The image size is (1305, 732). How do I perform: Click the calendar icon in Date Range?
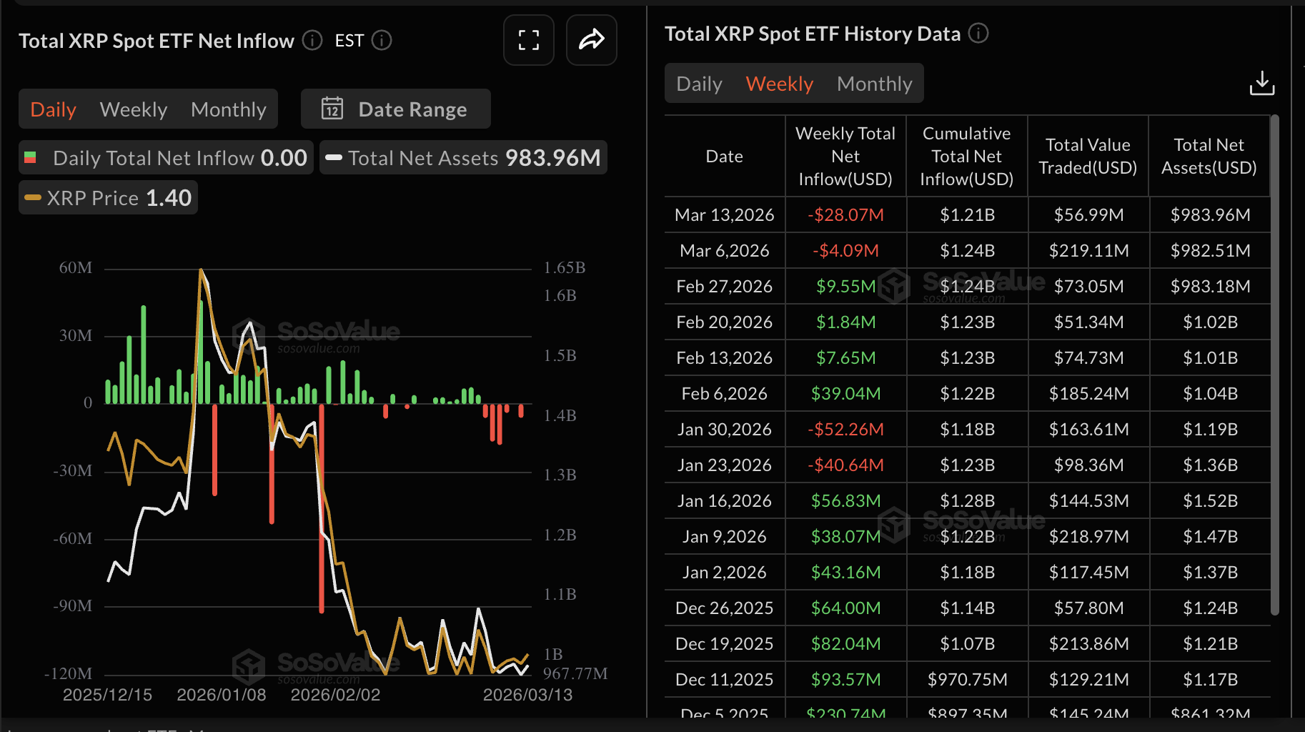coord(332,109)
